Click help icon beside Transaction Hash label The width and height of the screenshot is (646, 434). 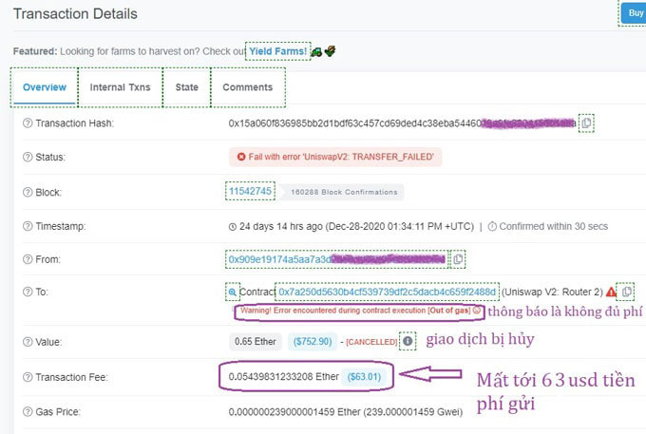coord(28,123)
